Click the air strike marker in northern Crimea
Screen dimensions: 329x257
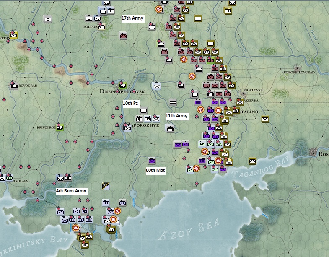117,211
